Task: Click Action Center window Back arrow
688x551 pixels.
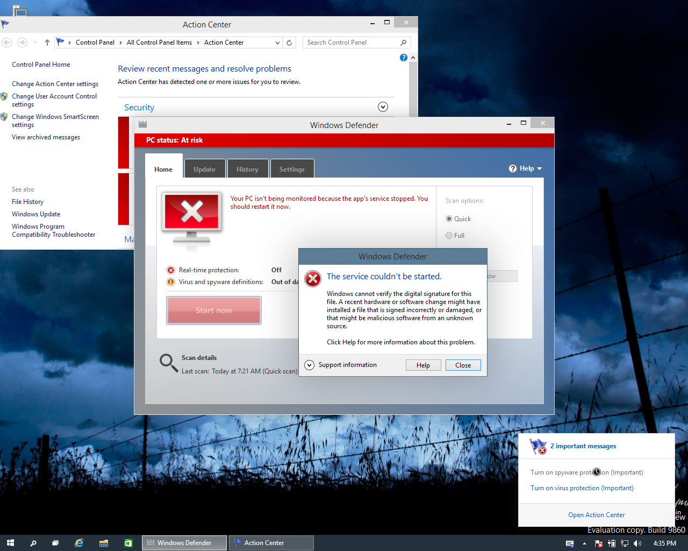Action: pyautogui.click(x=7, y=43)
